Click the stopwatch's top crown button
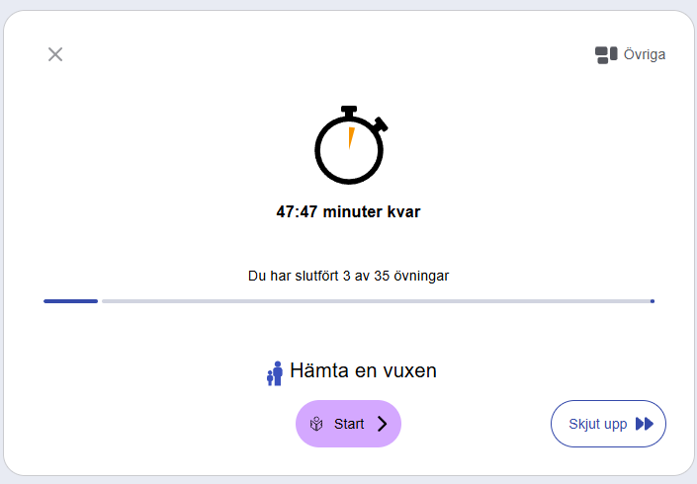Viewport: 697px width, 484px height. pyautogui.click(x=348, y=110)
